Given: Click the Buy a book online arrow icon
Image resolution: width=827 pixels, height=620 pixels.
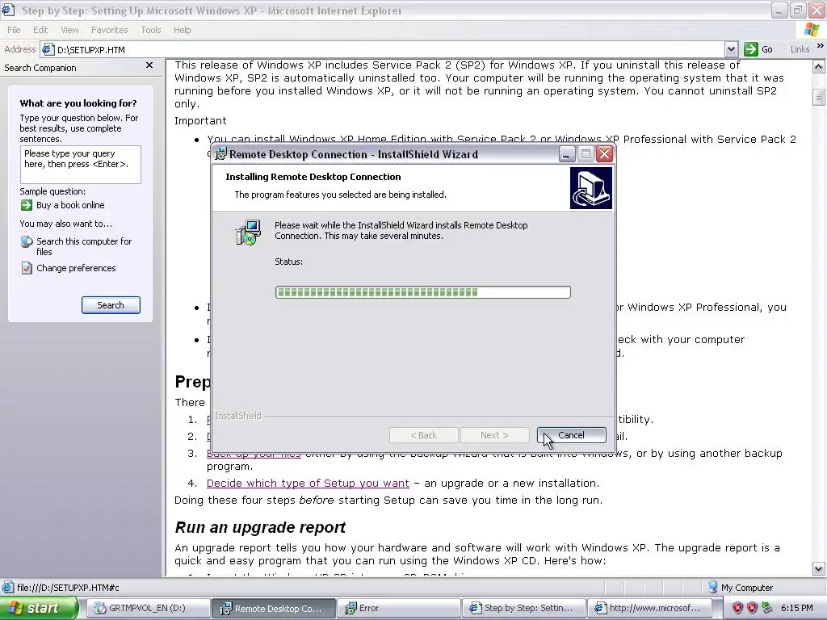Looking at the screenshot, I should 27,205.
